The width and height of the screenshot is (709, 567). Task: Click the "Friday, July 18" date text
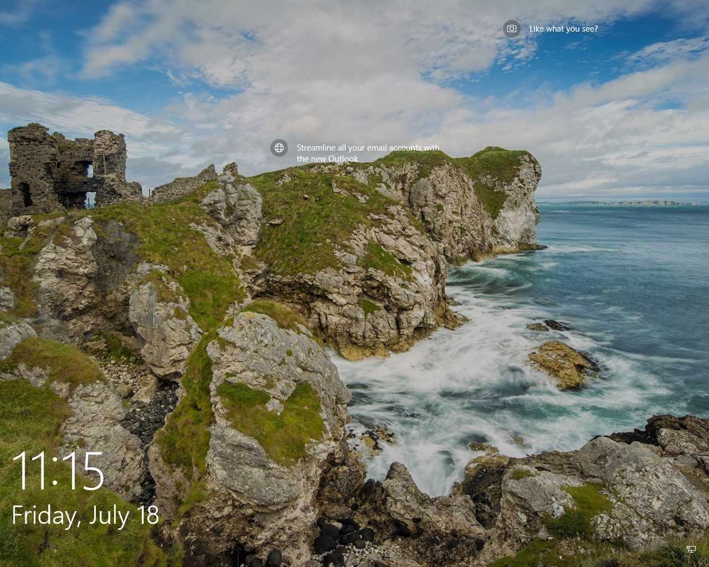point(85,516)
